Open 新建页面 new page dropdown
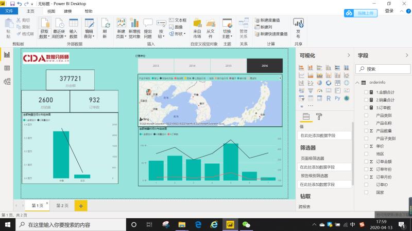This screenshot has width=412, height=231. click(121, 34)
